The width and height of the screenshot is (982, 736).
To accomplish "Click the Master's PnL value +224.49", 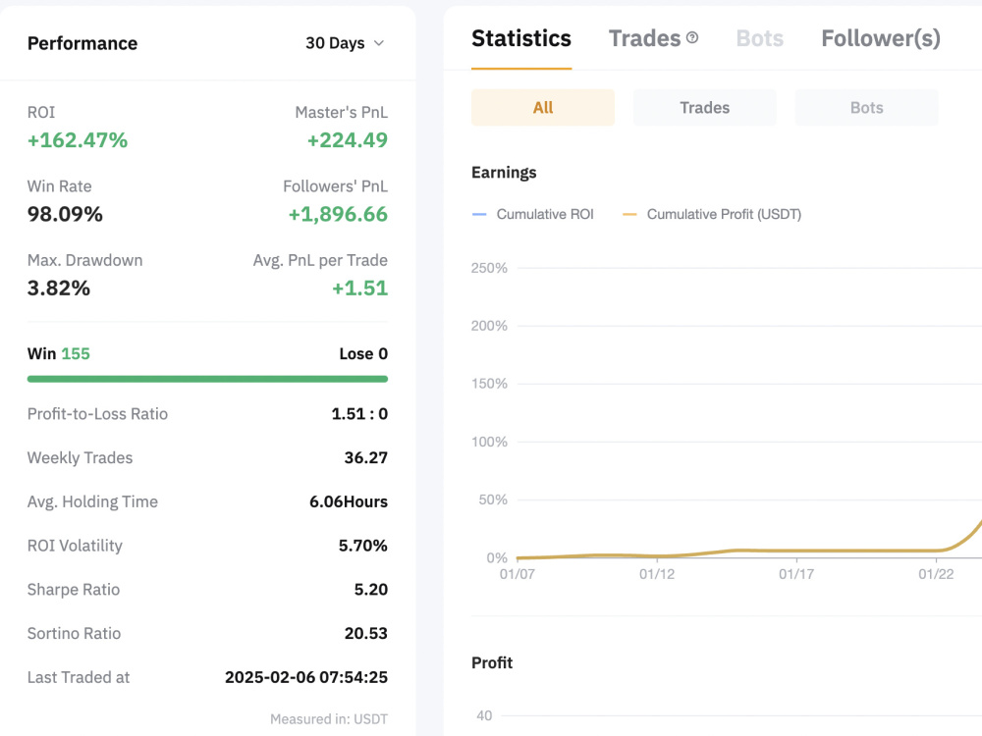I will pyautogui.click(x=348, y=140).
